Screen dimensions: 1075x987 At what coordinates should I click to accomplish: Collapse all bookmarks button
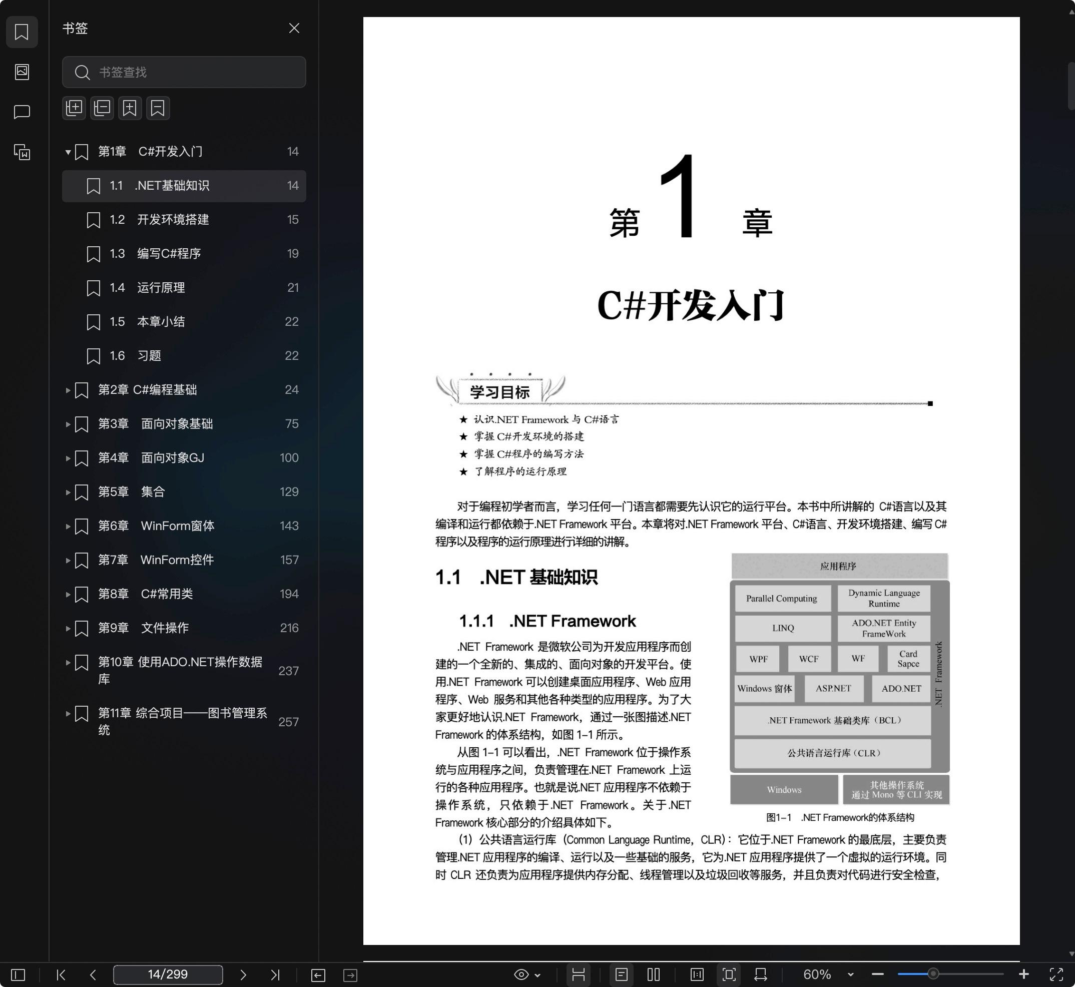[102, 108]
